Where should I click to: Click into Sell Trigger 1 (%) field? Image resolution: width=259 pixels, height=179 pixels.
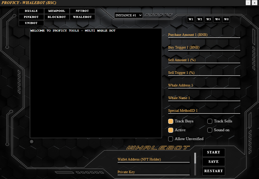[204, 73]
